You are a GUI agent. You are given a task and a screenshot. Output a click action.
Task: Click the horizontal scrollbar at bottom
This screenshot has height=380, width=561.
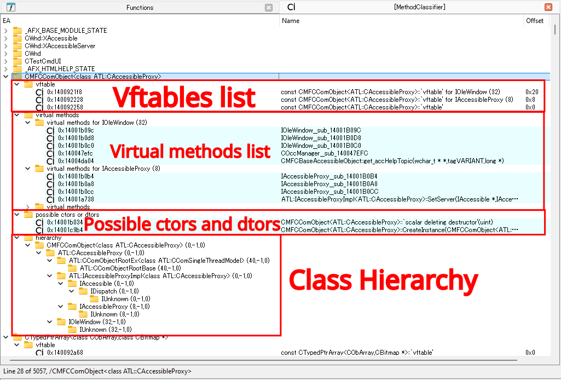263,360
